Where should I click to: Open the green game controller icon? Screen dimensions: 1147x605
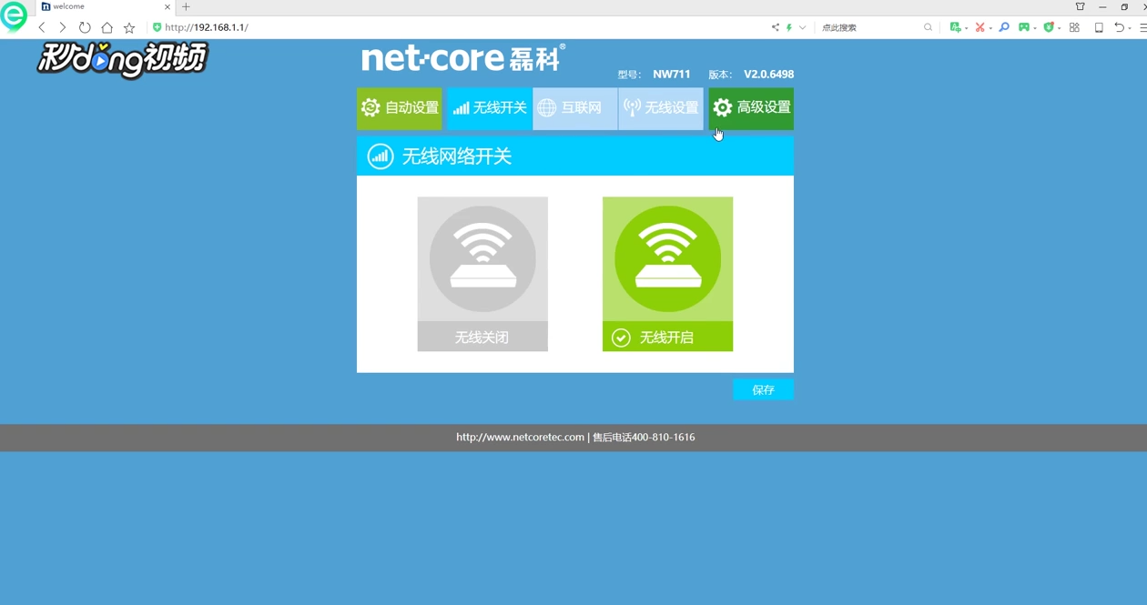(1024, 27)
